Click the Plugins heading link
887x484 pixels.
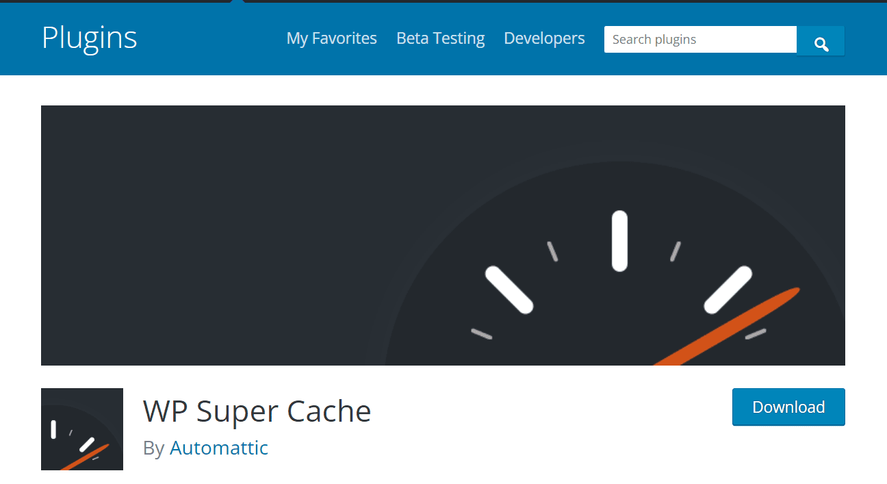pyautogui.click(x=90, y=38)
